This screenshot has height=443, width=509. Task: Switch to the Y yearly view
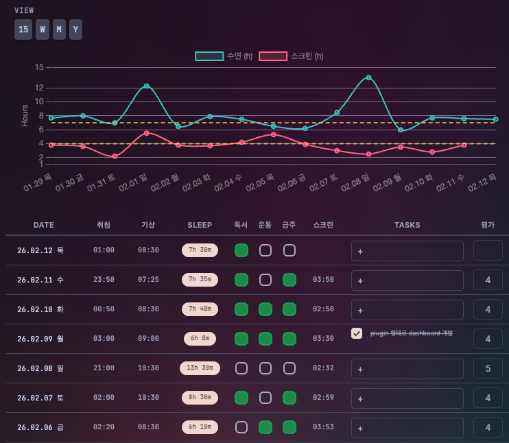75,29
